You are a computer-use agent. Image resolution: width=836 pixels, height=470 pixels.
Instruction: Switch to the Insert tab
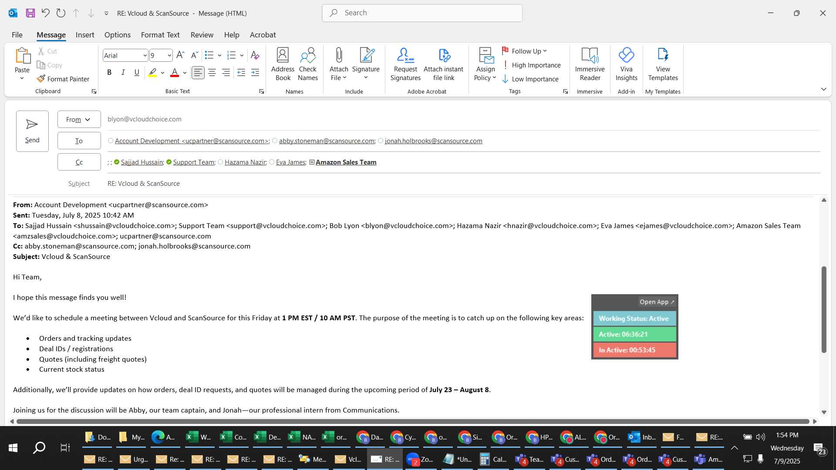[85, 35]
